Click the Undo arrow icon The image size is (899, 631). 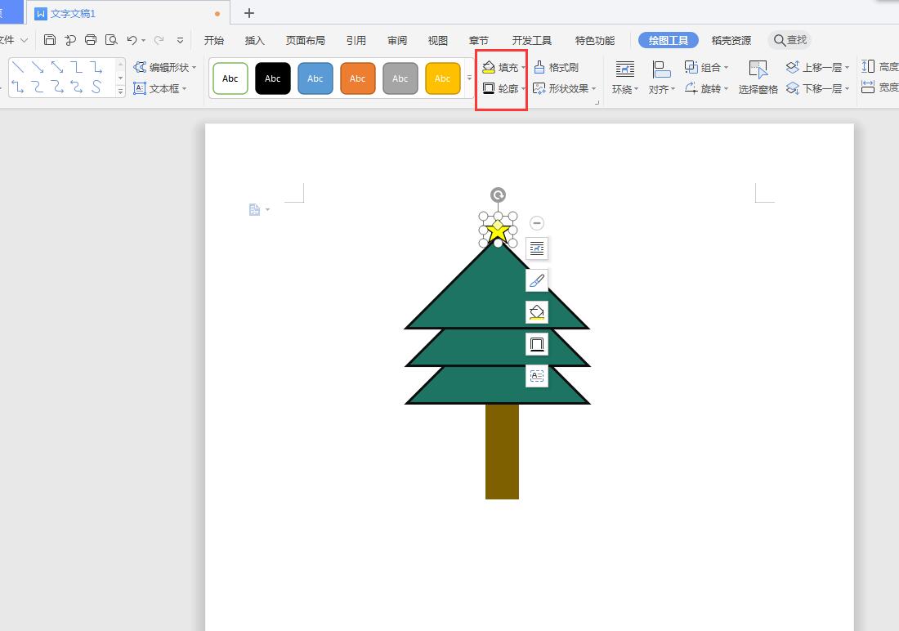tap(132, 40)
